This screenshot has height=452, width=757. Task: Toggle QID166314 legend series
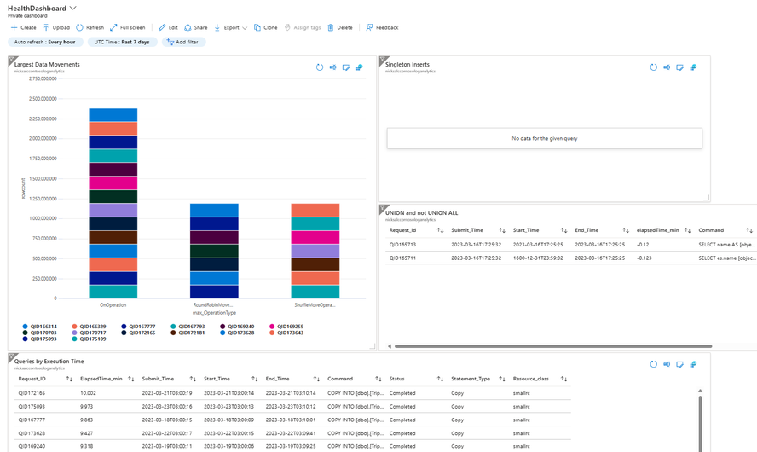coord(39,327)
